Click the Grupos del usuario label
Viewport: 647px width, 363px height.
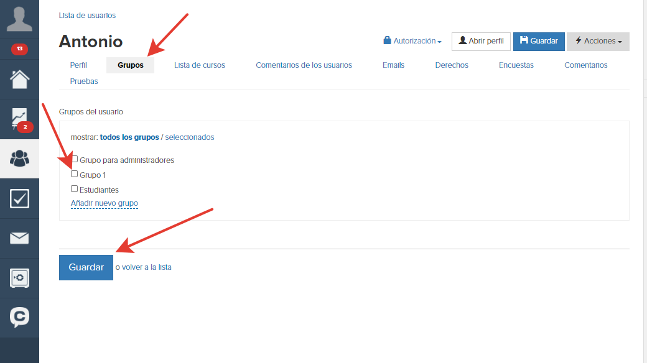(x=91, y=112)
